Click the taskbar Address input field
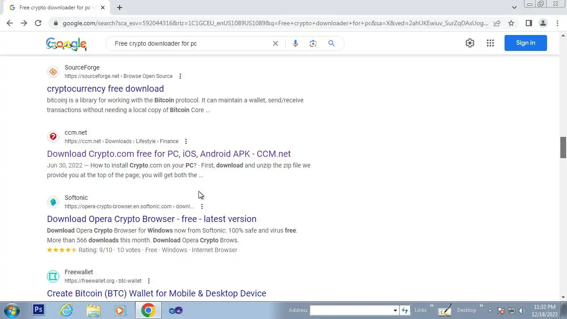This screenshot has width=567, height=319. coord(351,310)
